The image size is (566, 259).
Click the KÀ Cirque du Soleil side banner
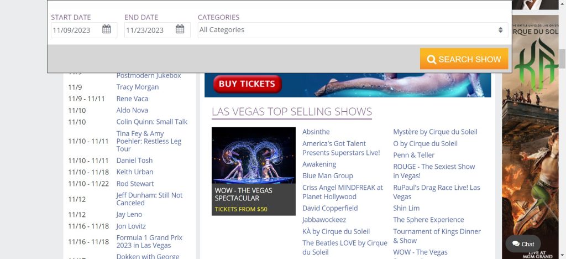coord(530,137)
